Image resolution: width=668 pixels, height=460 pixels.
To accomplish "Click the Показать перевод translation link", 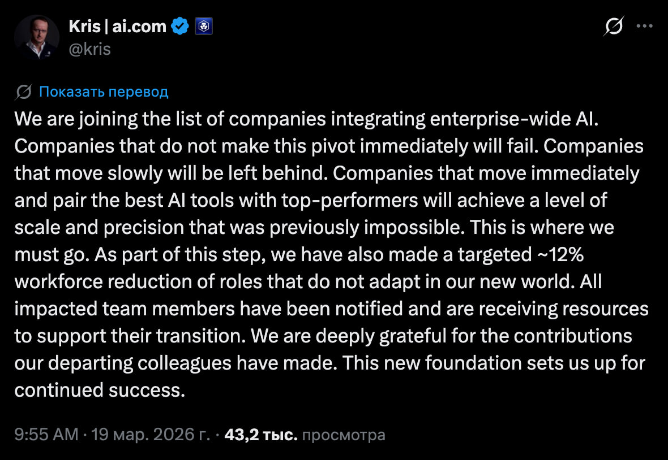I will pos(104,92).
